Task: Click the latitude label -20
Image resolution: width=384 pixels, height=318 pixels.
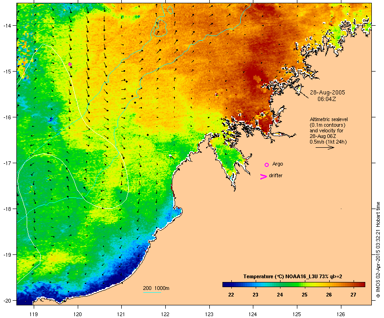Action: 7,300
